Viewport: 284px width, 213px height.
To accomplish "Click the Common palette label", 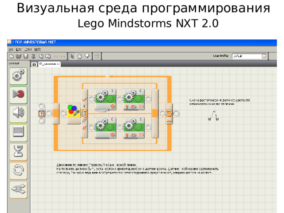I will [x=14, y=63].
